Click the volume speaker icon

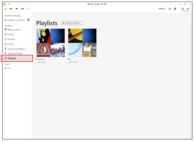188,9
